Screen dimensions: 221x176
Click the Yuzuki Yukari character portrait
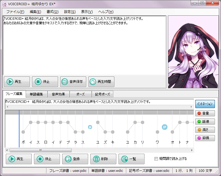(193, 52)
